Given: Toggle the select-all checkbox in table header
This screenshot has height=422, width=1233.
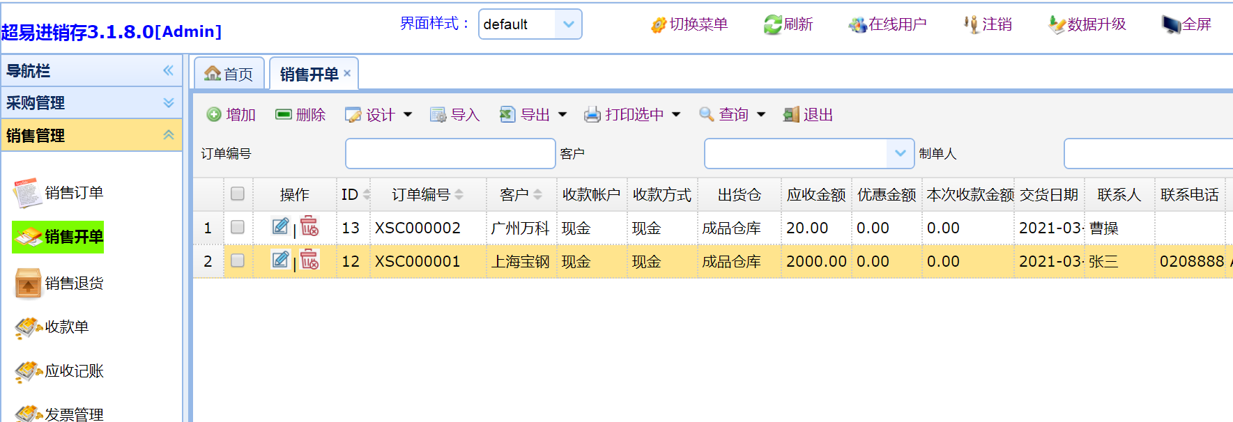Looking at the screenshot, I should pyautogui.click(x=238, y=194).
